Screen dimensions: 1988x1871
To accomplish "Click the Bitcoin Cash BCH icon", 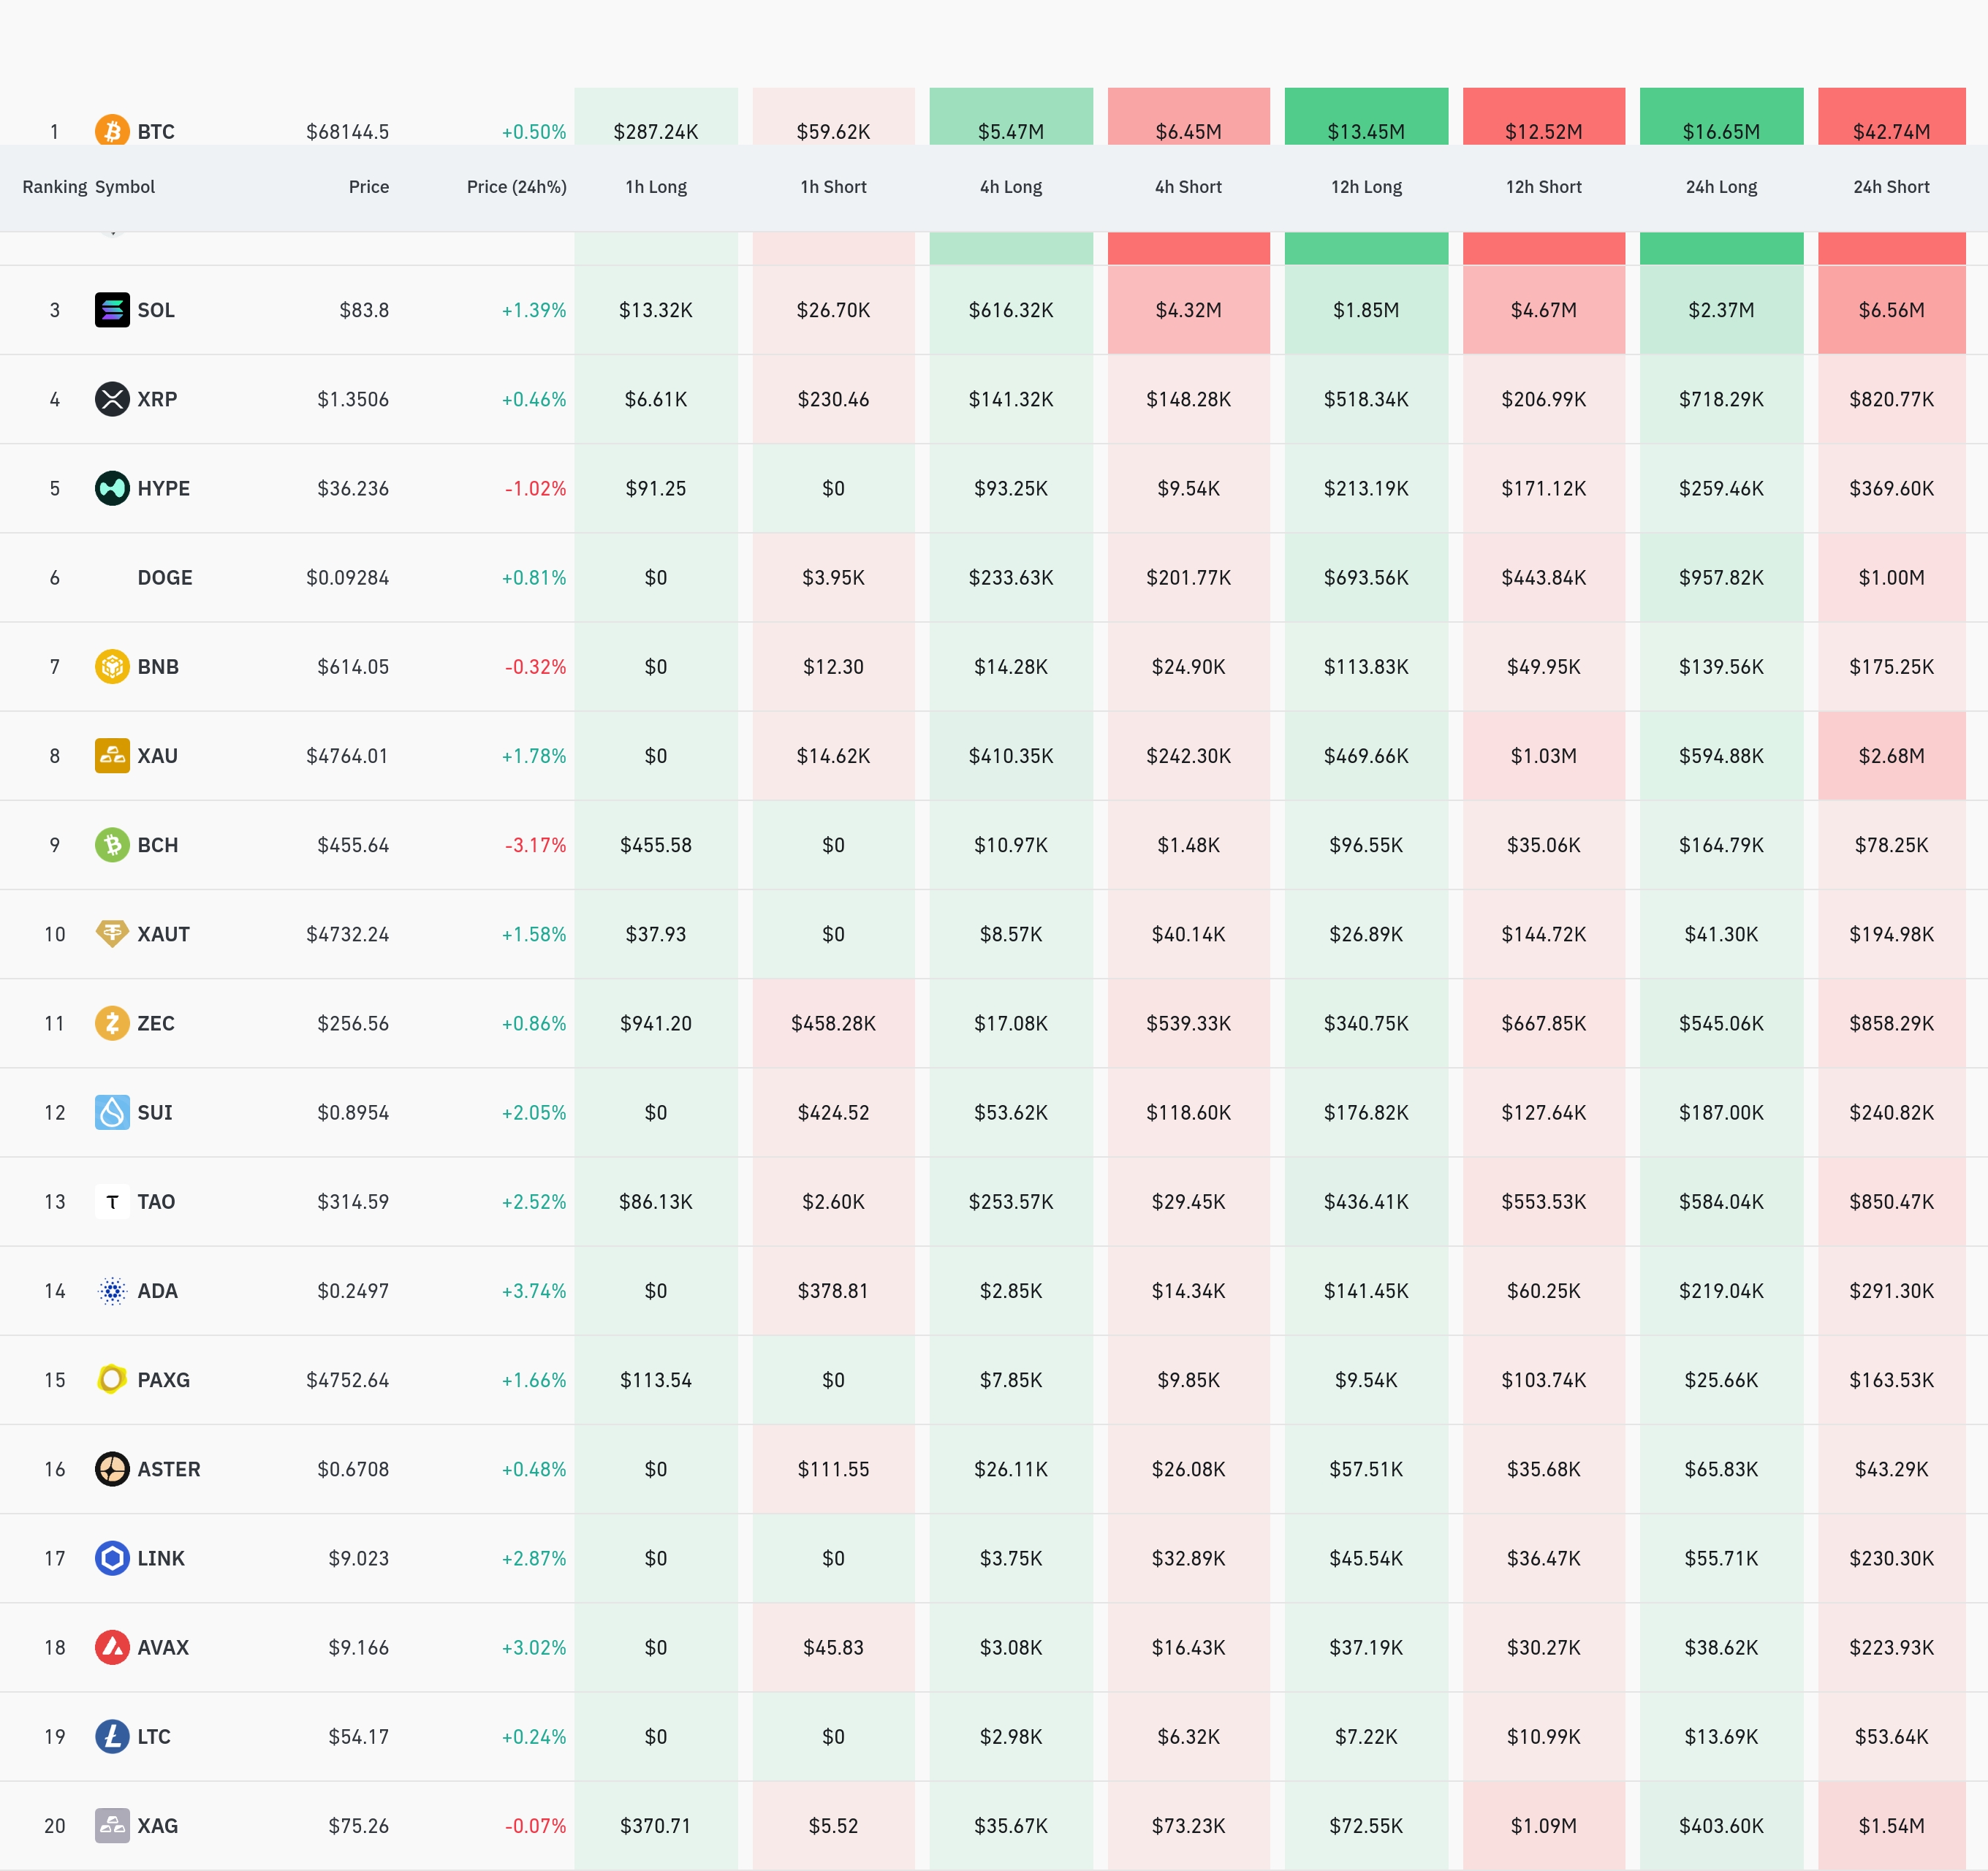I will click(x=112, y=844).
